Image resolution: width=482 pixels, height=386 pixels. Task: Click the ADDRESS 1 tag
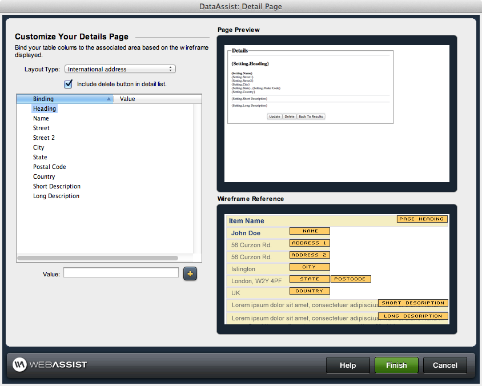coord(309,243)
